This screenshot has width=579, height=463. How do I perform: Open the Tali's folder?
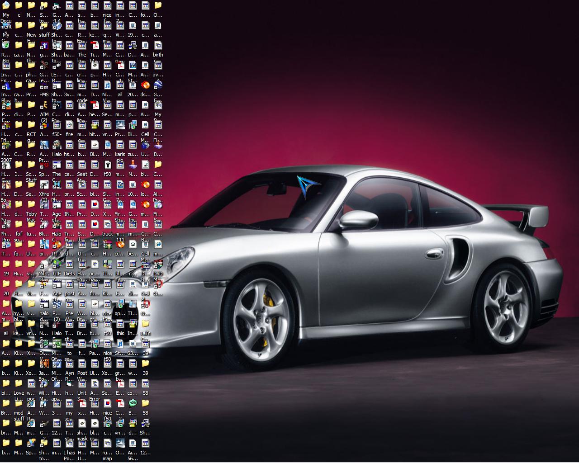(x=145, y=324)
